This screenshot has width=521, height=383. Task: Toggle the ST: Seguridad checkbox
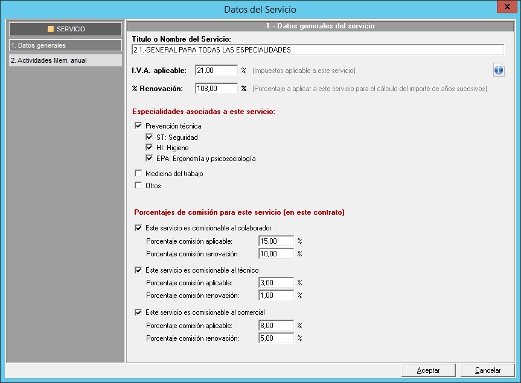[149, 138]
